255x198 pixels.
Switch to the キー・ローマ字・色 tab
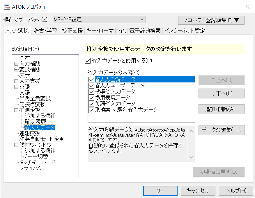pos(106,31)
